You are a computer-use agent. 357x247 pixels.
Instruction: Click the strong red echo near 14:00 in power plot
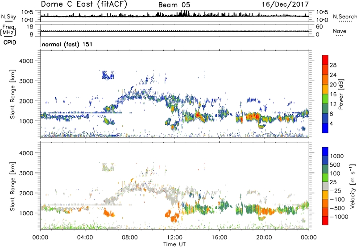pyautogui.click(x=198, y=115)
